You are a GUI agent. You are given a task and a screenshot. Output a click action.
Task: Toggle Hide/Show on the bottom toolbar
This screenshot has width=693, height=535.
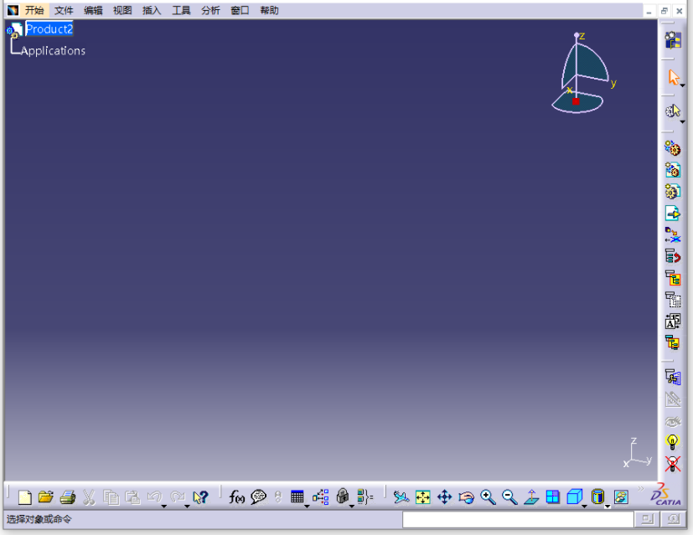pyautogui.click(x=621, y=497)
